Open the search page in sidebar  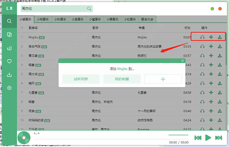(9, 21)
